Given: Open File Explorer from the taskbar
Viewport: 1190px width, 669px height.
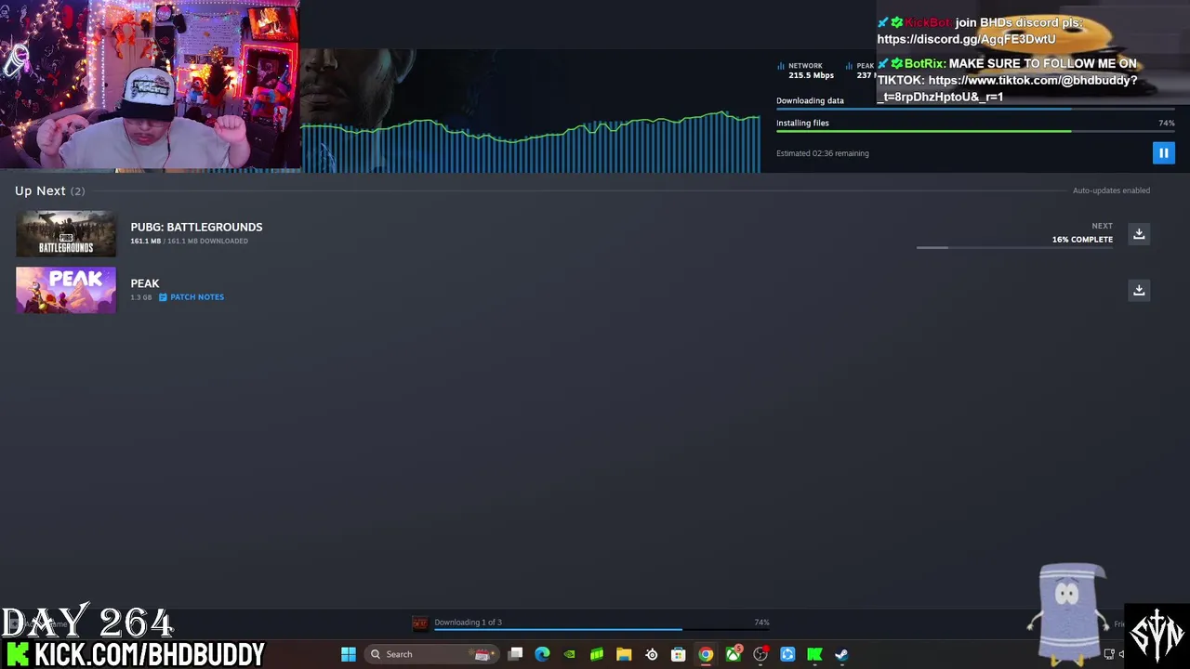Looking at the screenshot, I should (624, 654).
